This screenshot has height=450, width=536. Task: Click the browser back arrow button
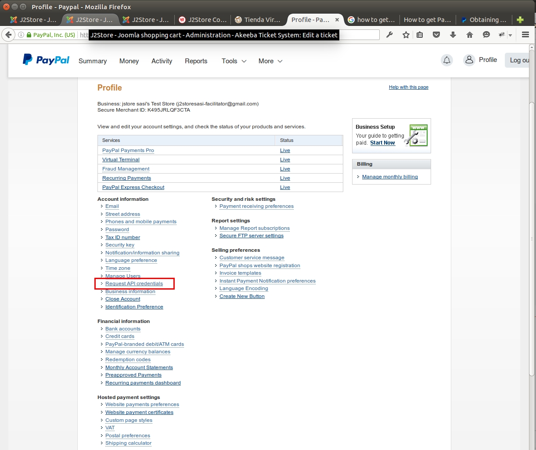8,35
